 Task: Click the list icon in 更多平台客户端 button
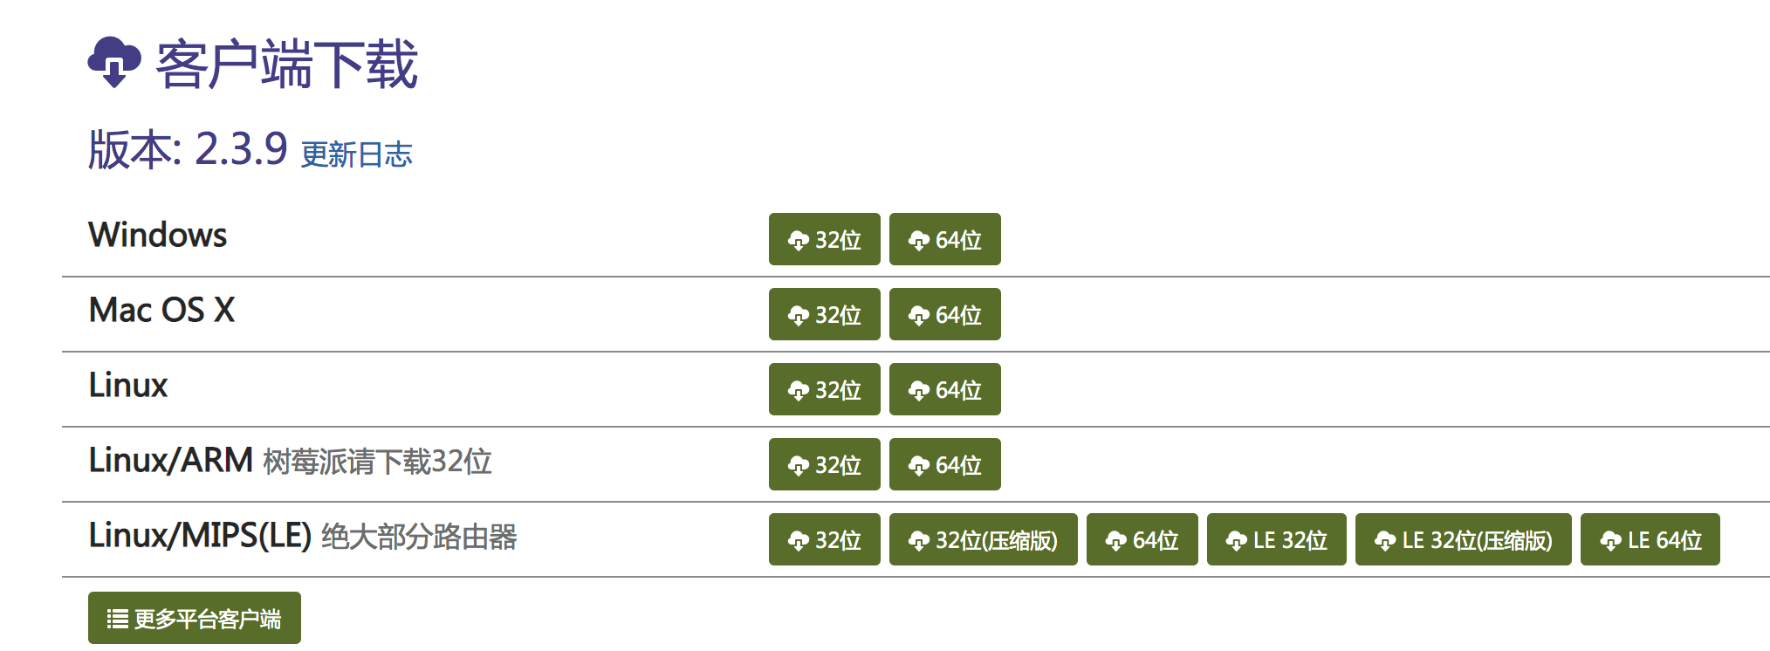tap(117, 619)
